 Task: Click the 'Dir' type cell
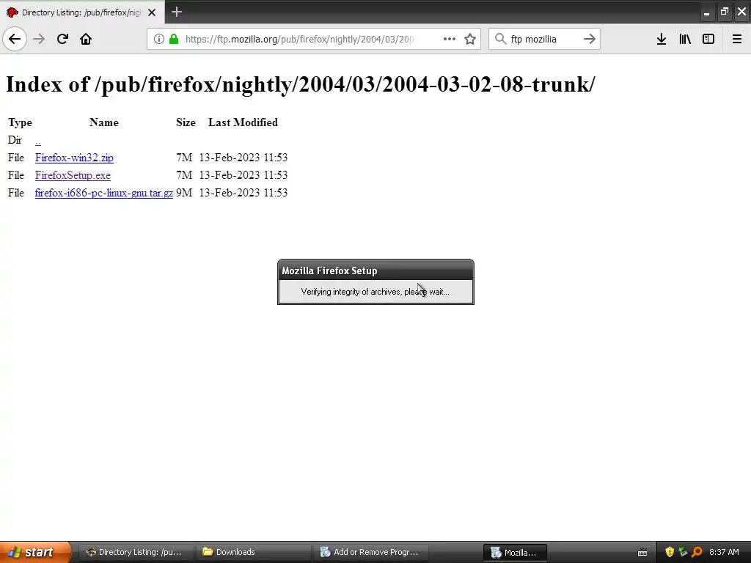coord(15,140)
